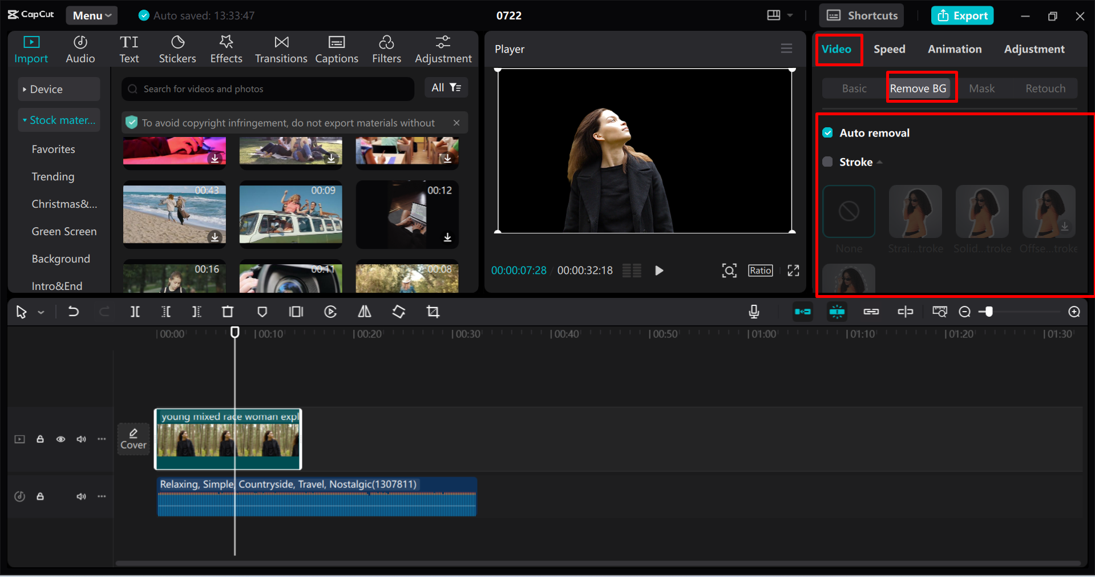Switch to the Speed tab
The image size is (1095, 577).
888,49
